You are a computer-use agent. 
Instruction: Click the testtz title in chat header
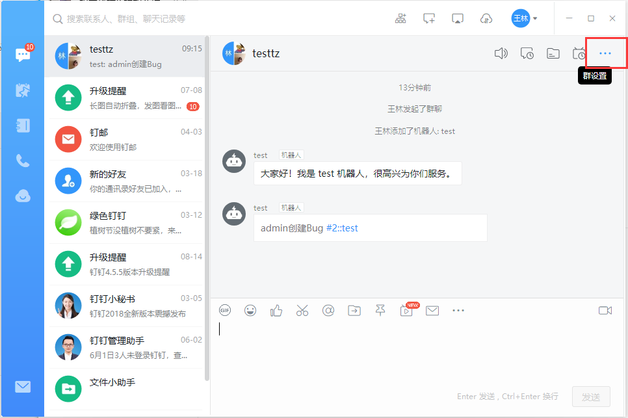266,53
